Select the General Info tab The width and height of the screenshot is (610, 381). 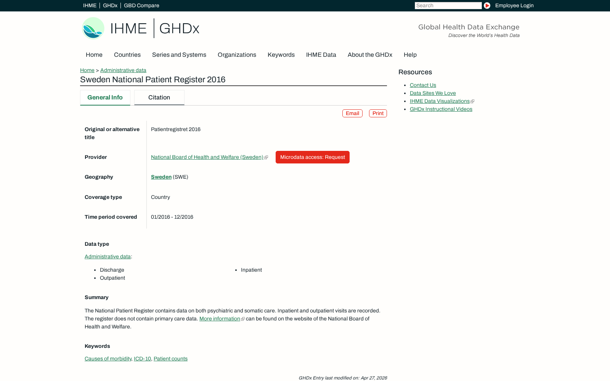pyautogui.click(x=105, y=98)
